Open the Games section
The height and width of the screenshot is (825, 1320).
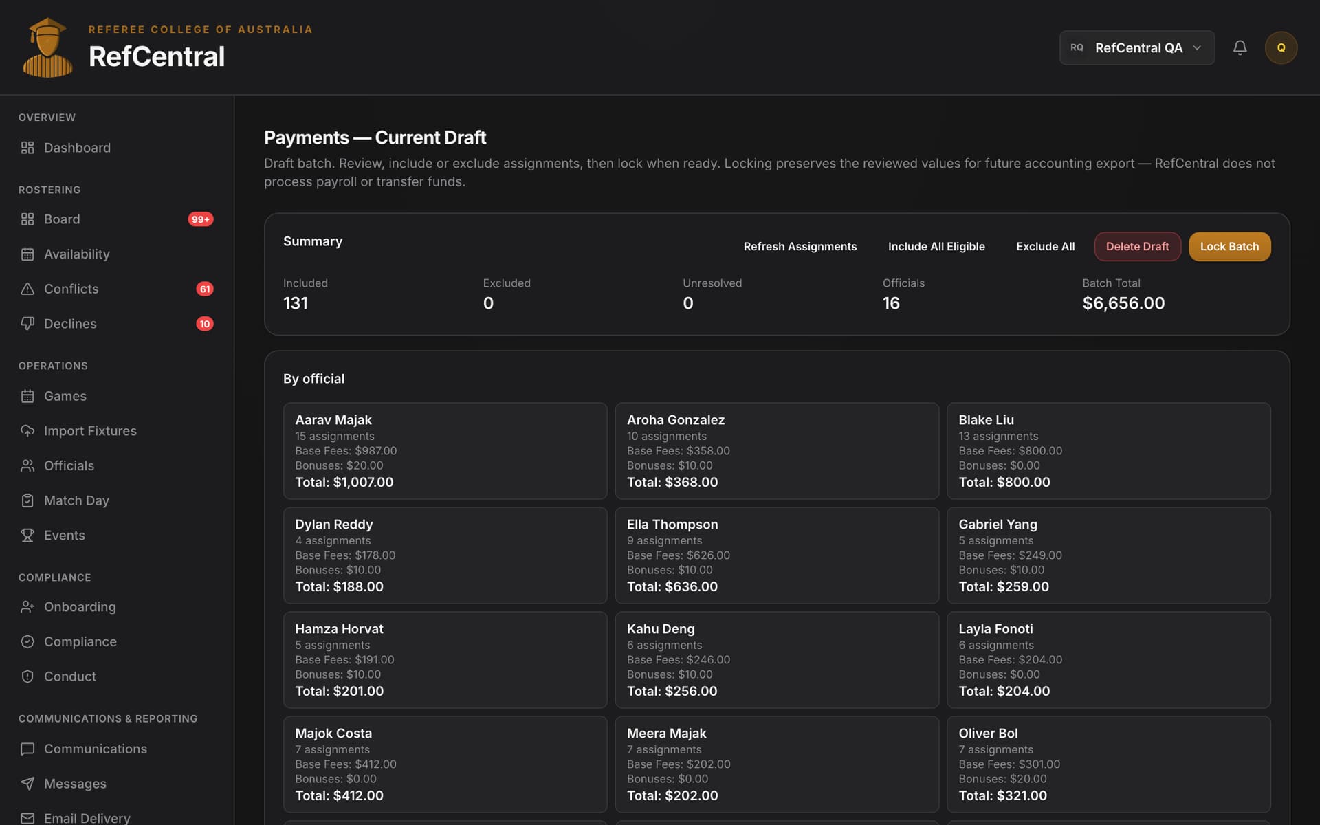[x=117, y=396]
